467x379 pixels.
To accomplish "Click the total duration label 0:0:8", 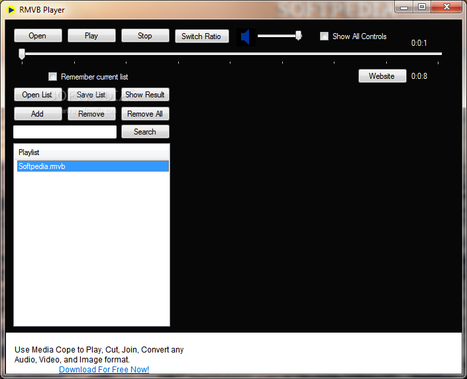I will (419, 76).
